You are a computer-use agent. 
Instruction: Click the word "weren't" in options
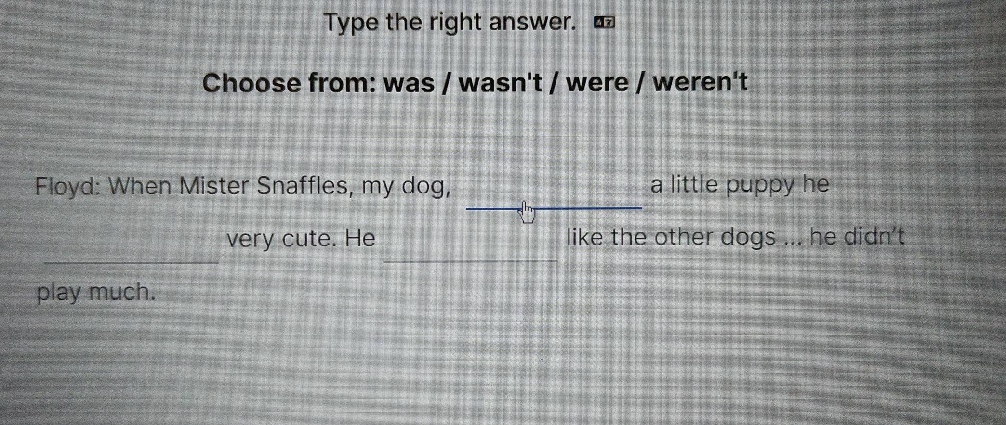pos(700,82)
